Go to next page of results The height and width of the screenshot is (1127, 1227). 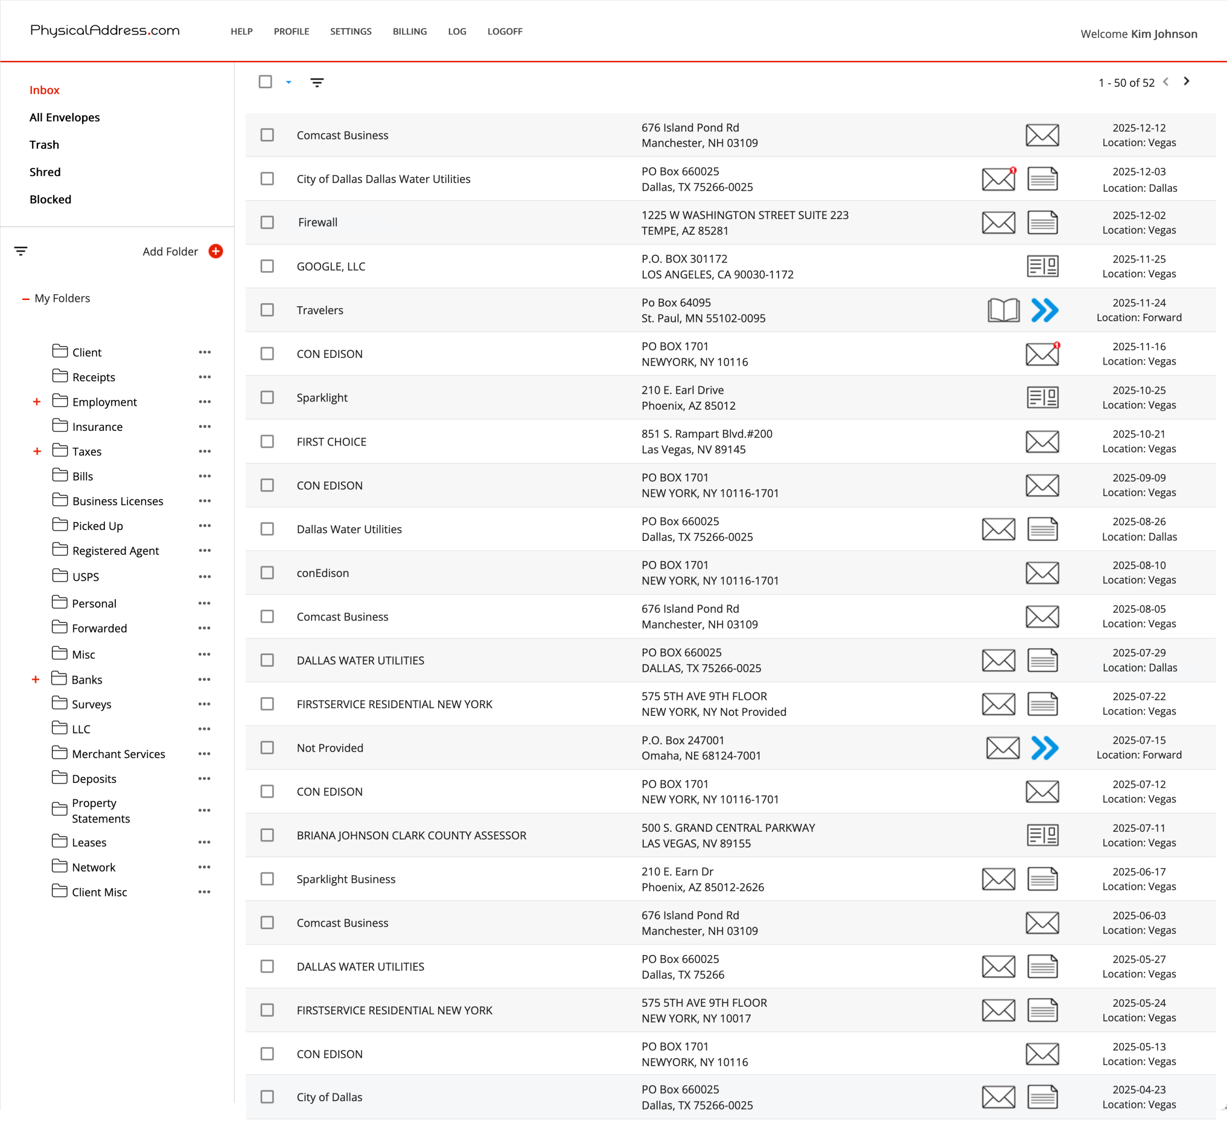[1186, 81]
